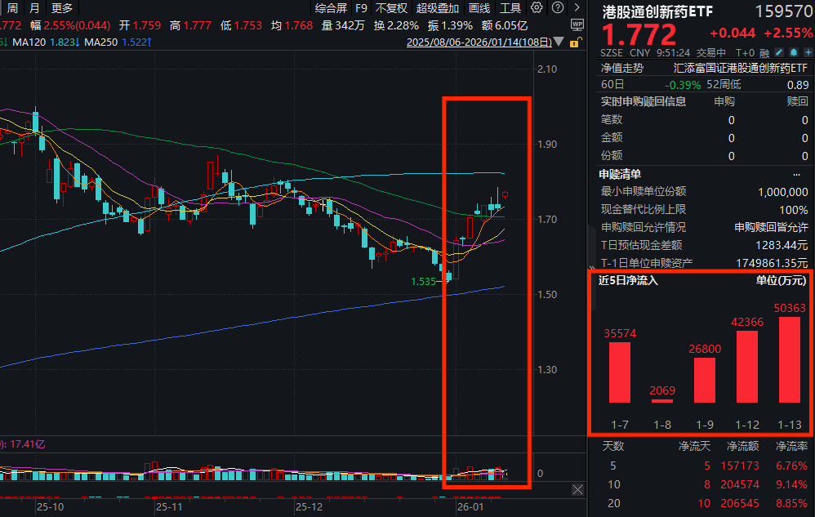Click the bell alert icon in the quote header
Image resolution: width=815 pixels, height=517 pixels.
(794, 51)
